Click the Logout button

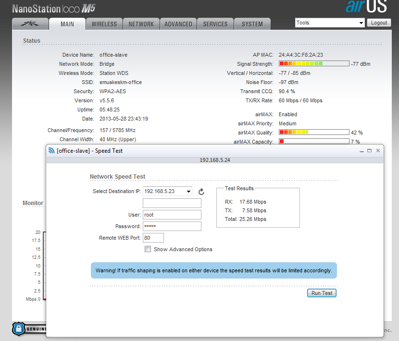tap(379, 23)
